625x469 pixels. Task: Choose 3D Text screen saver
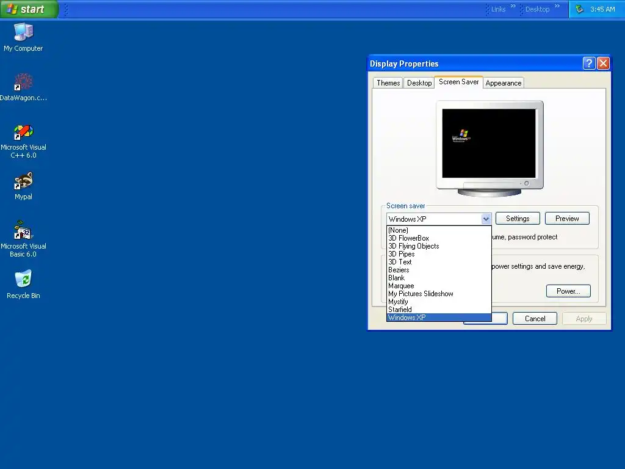pyautogui.click(x=439, y=262)
